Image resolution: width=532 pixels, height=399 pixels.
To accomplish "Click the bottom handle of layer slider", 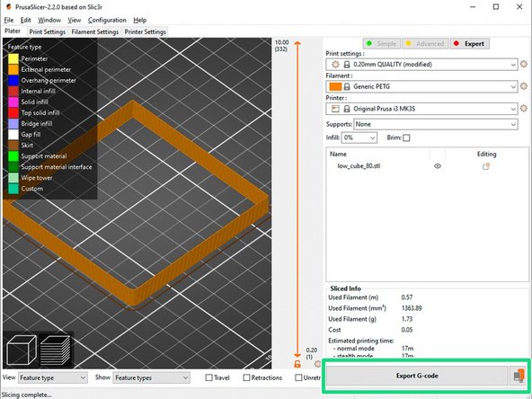I will coord(297,355).
